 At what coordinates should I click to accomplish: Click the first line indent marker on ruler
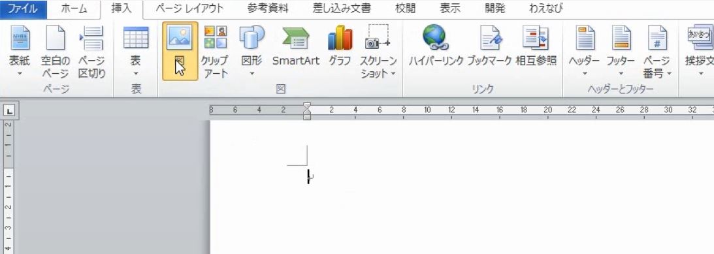(x=308, y=106)
